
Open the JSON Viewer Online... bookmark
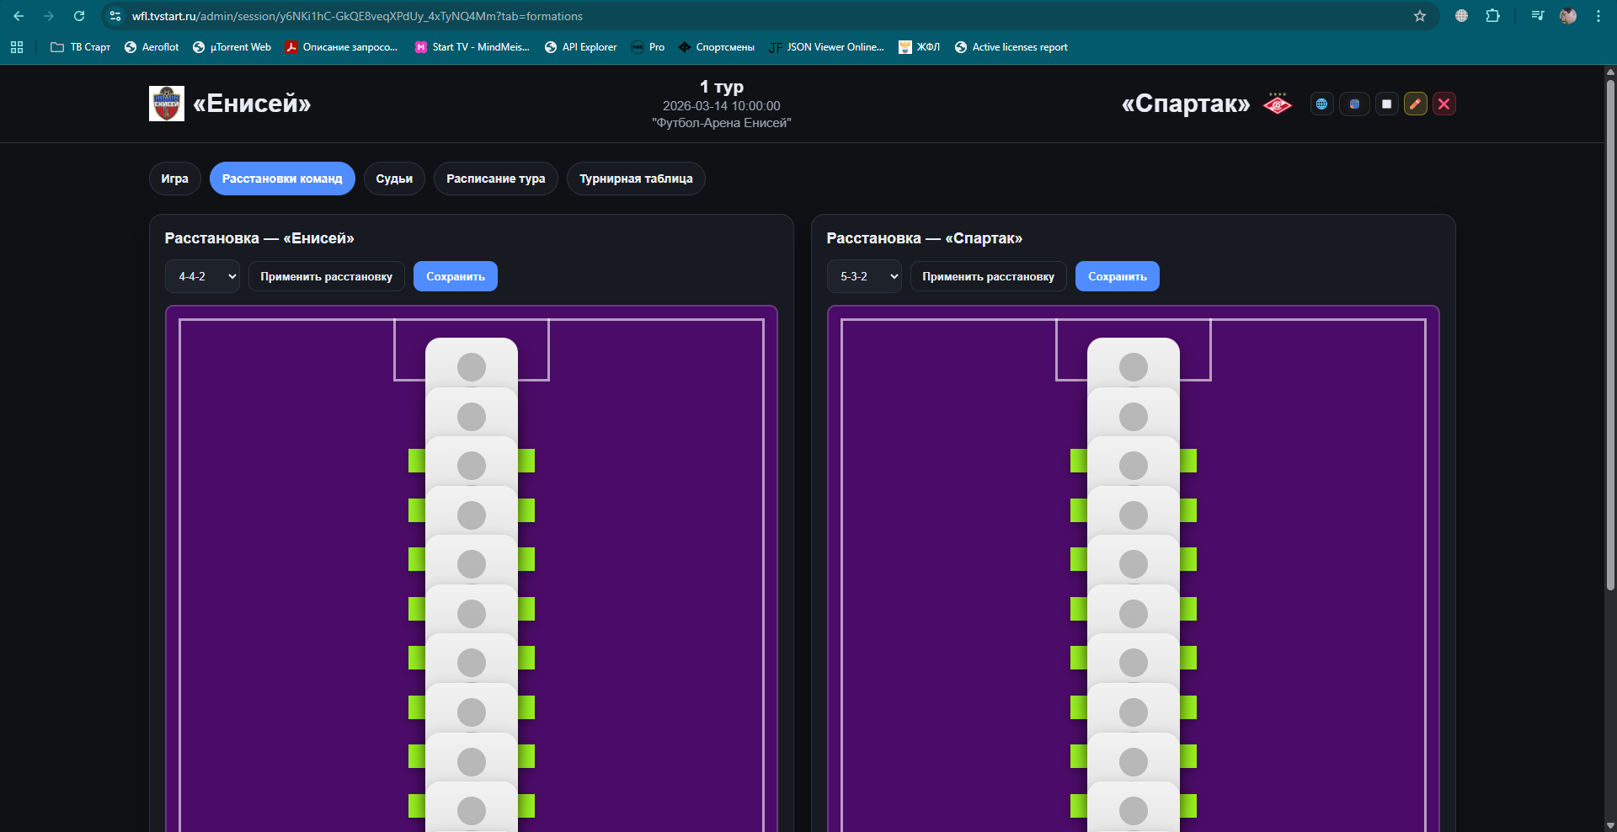(x=827, y=47)
